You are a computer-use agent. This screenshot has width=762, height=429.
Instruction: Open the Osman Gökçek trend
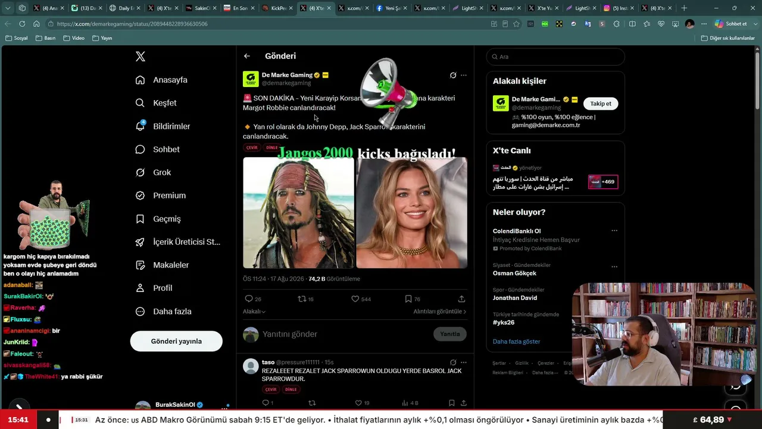[514, 273]
